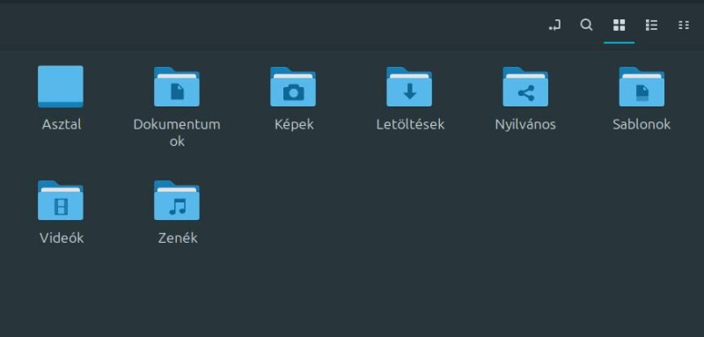The width and height of the screenshot is (704, 337).
Task: Switch to compact view mode
Action: (684, 26)
